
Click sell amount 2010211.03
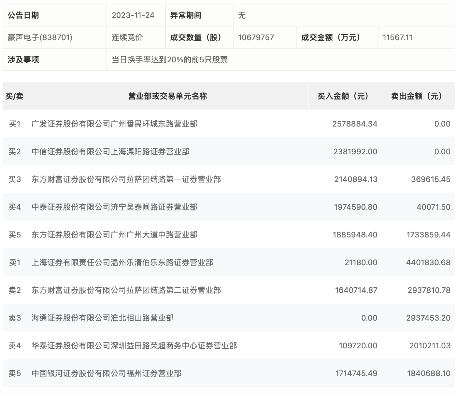click(x=430, y=346)
